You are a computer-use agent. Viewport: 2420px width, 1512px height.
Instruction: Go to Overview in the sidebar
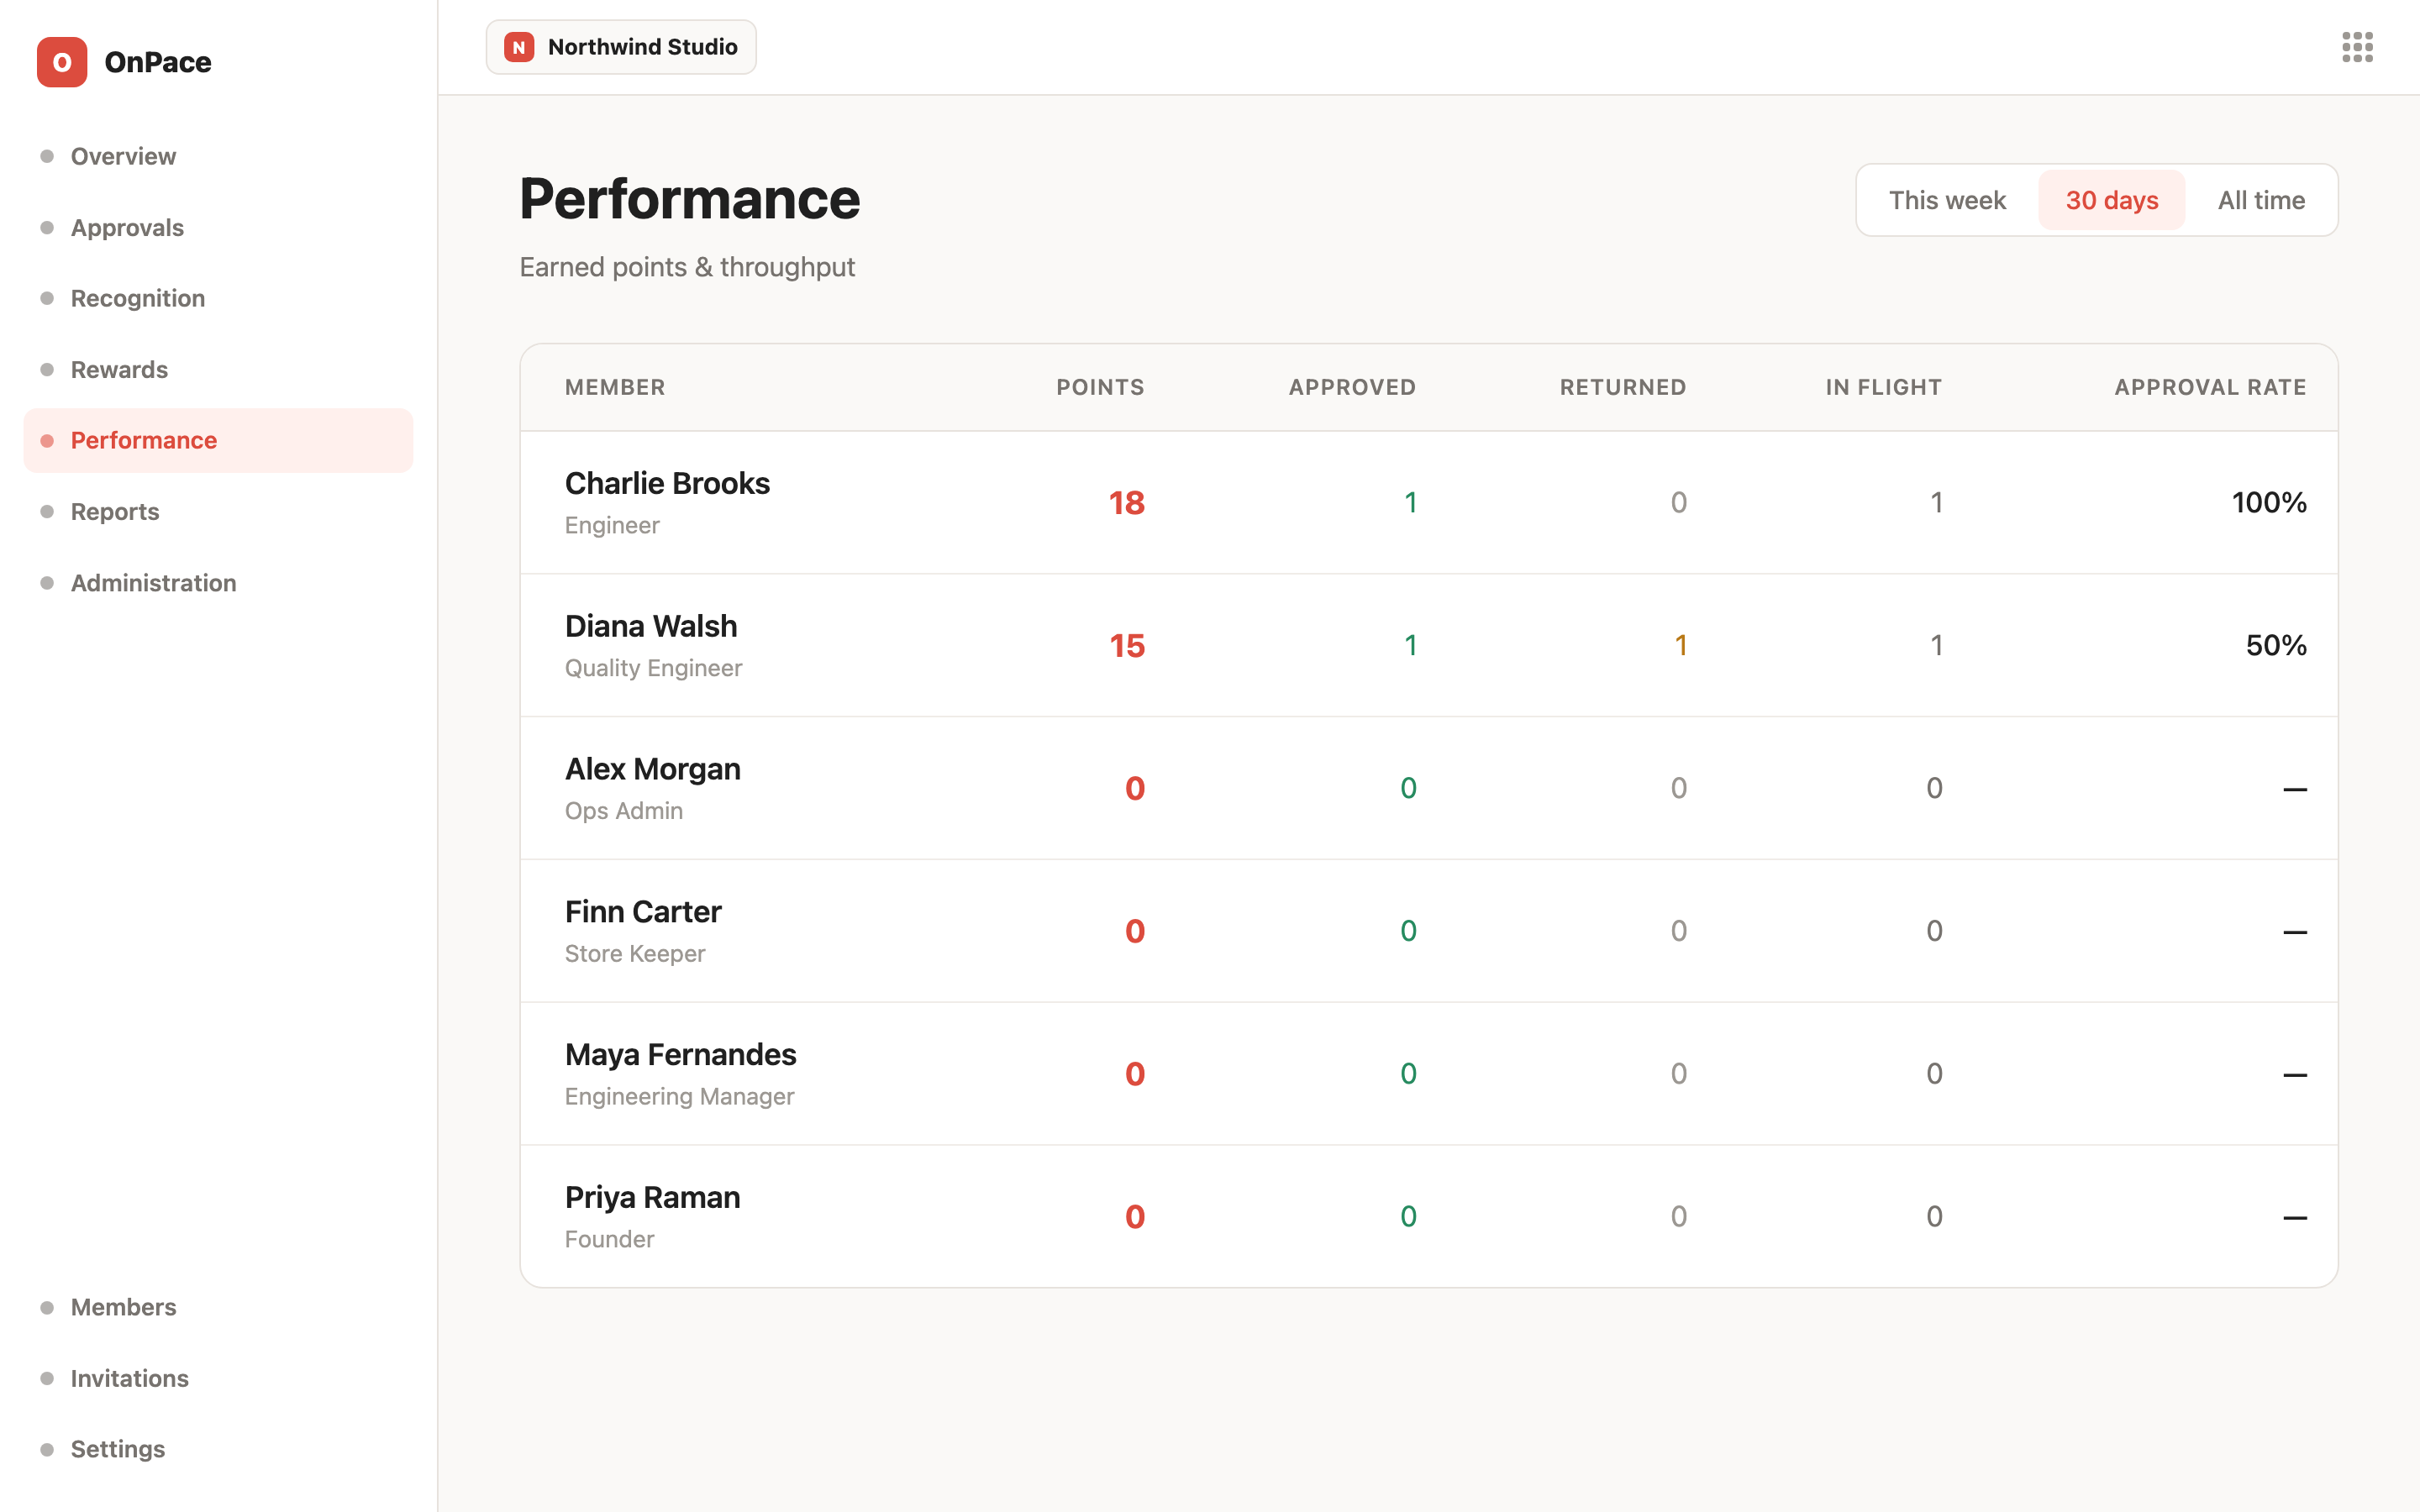(218, 156)
